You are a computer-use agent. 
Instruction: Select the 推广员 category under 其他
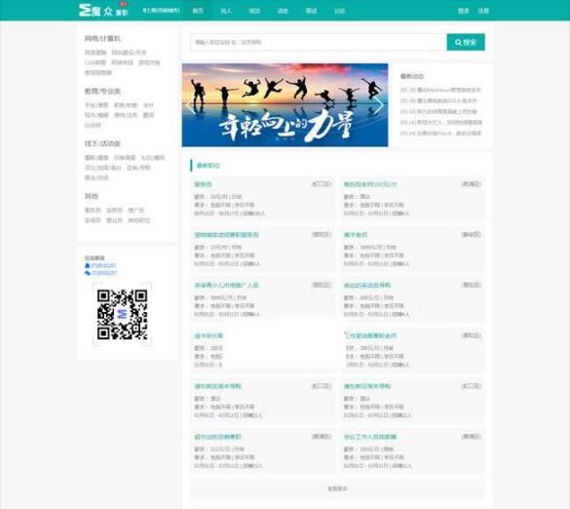coord(136,211)
